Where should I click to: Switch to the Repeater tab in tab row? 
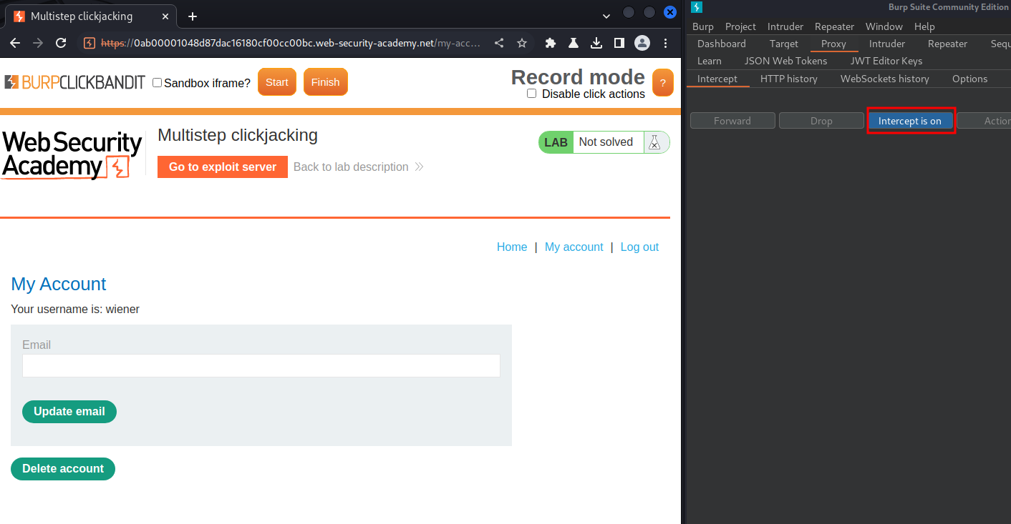[x=947, y=44]
